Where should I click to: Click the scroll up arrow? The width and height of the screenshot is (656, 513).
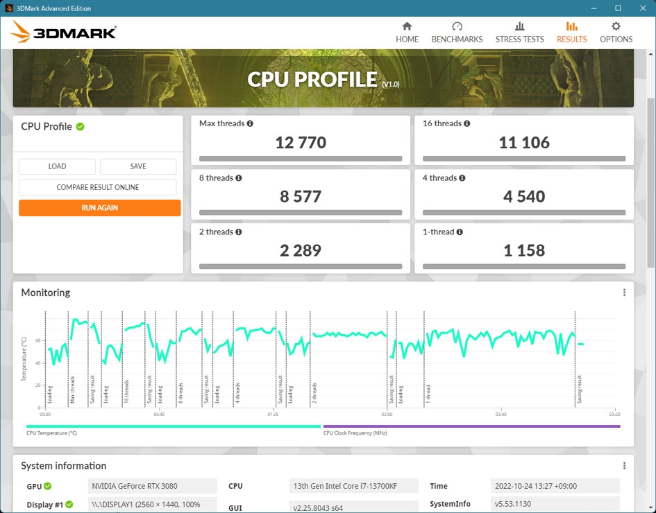(650, 54)
